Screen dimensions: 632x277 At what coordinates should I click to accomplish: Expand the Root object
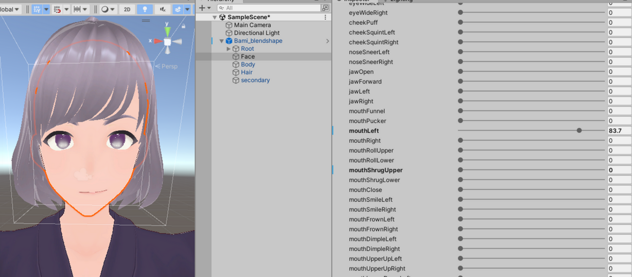(x=228, y=49)
